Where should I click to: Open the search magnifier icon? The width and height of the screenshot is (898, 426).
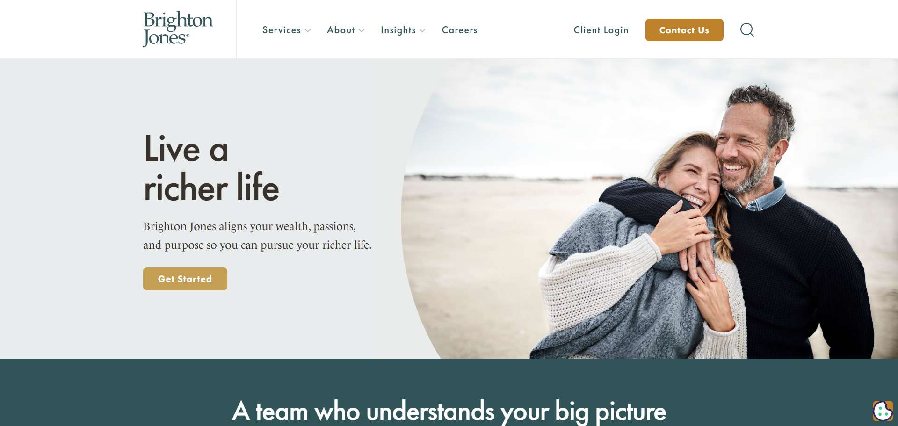tap(747, 30)
